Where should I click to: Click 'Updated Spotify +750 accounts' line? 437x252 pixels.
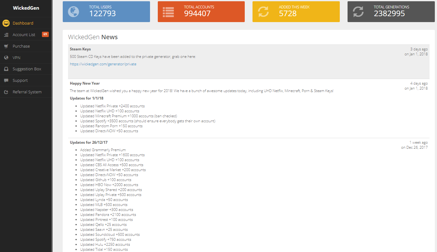(106, 240)
